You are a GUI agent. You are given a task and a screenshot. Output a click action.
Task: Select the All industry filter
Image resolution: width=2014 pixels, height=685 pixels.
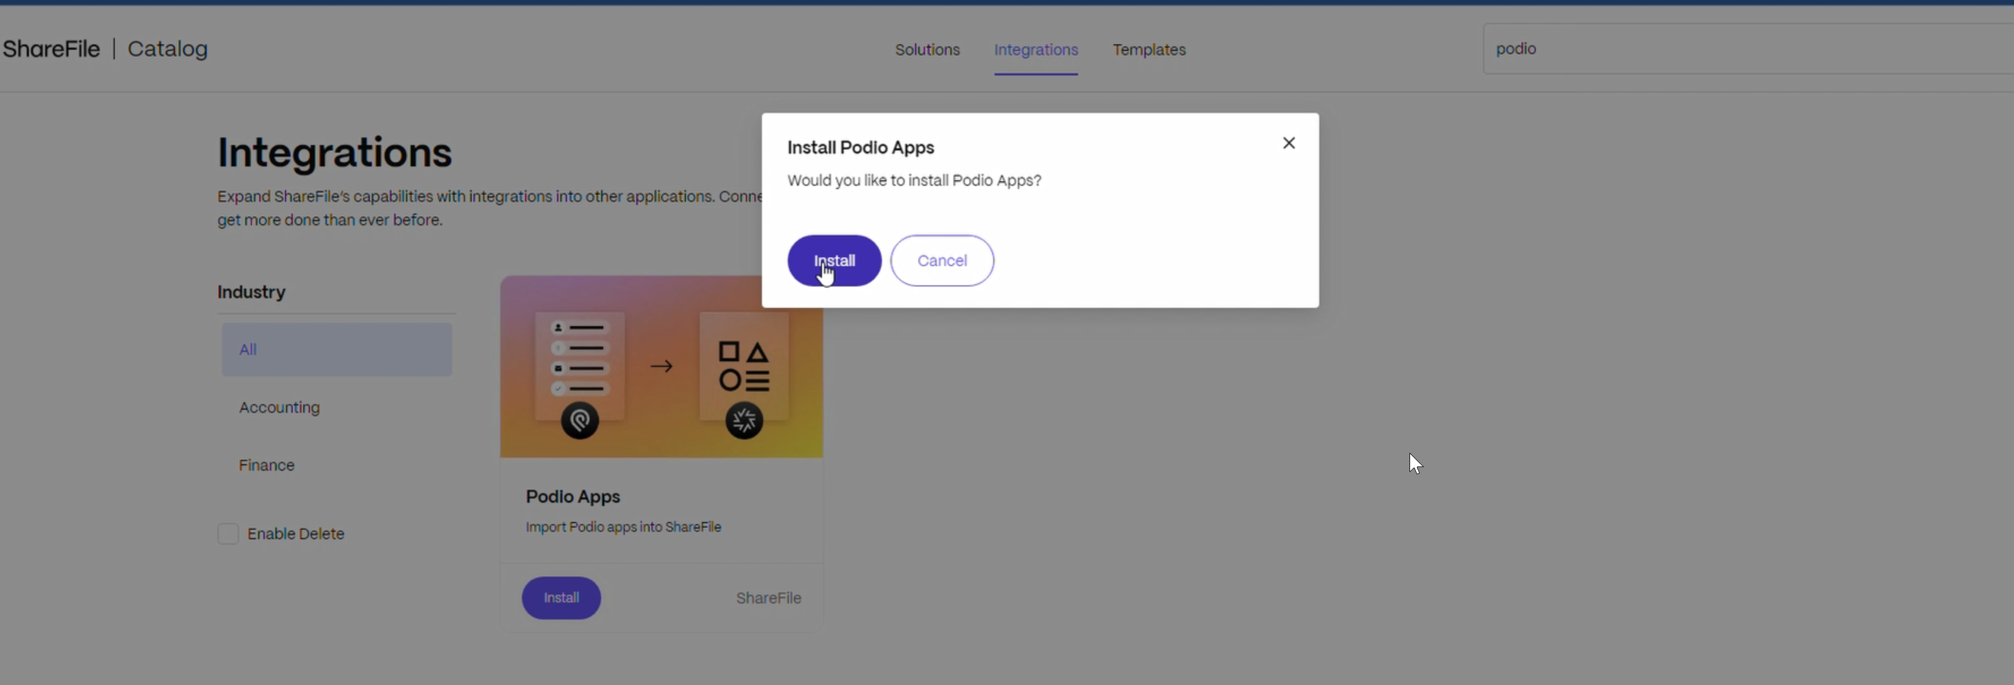point(337,350)
